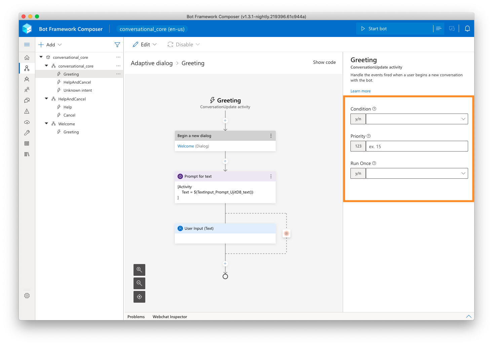Open the settings gear in sidebar
This screenshot has height=345, width=493.
click(27, 296)
